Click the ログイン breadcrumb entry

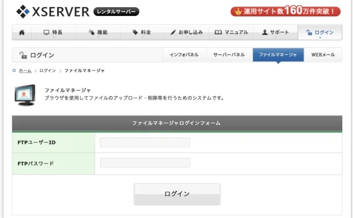48,71
